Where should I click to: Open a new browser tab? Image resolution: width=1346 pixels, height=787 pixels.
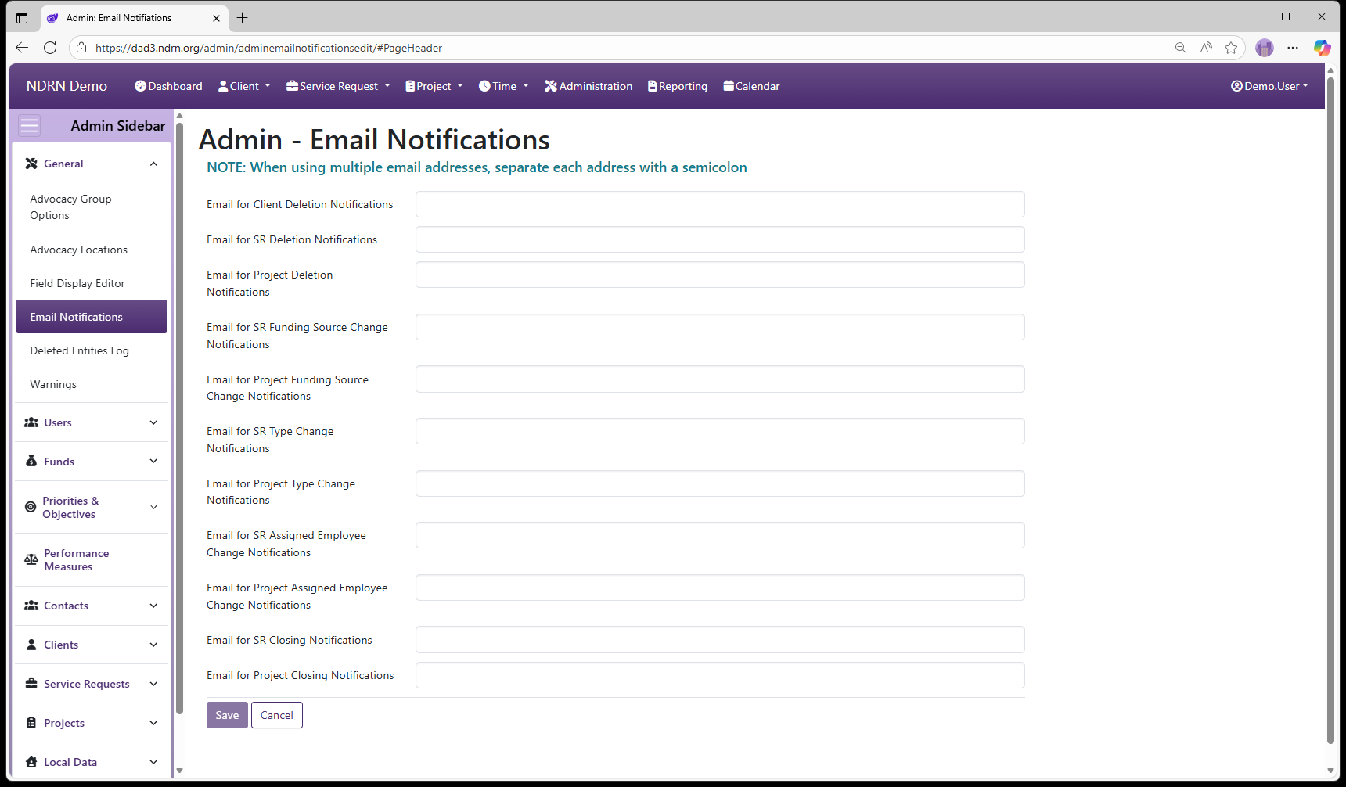pos(243,17)
